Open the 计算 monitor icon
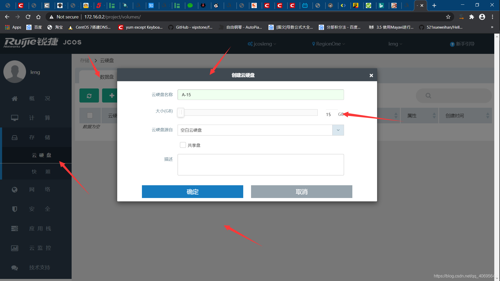This screenshot has height=281, width=500. tap(15, 118)
